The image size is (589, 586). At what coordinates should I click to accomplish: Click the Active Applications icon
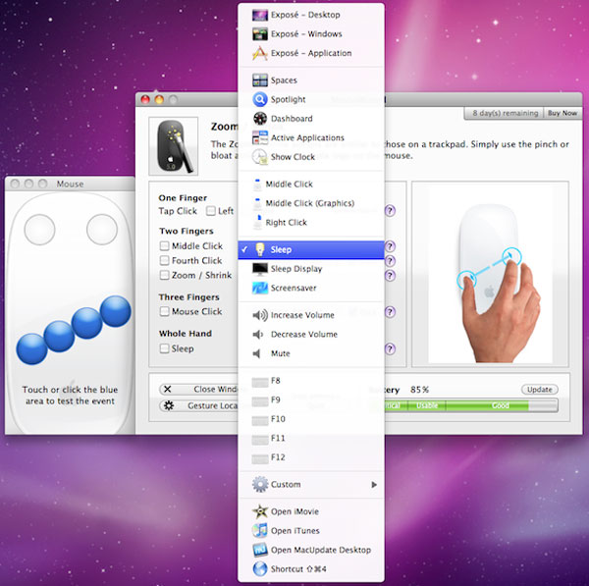click(259, 137)
